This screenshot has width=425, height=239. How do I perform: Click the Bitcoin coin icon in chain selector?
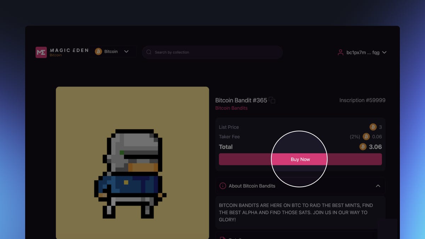98,52
